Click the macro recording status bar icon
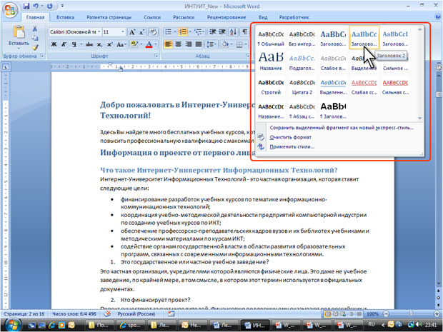Screen dimensions: 443x332 171,313
